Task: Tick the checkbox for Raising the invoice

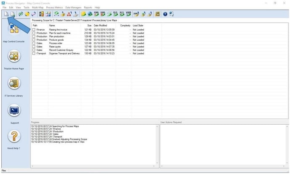Action: pos(34,30)
